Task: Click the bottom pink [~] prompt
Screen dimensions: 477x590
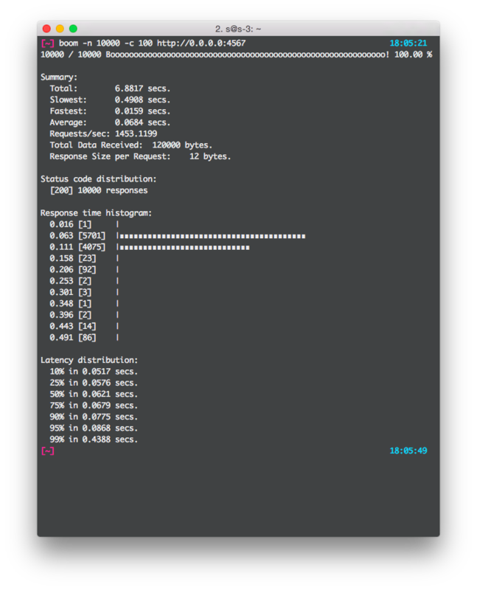Action: tap(48, 451)
